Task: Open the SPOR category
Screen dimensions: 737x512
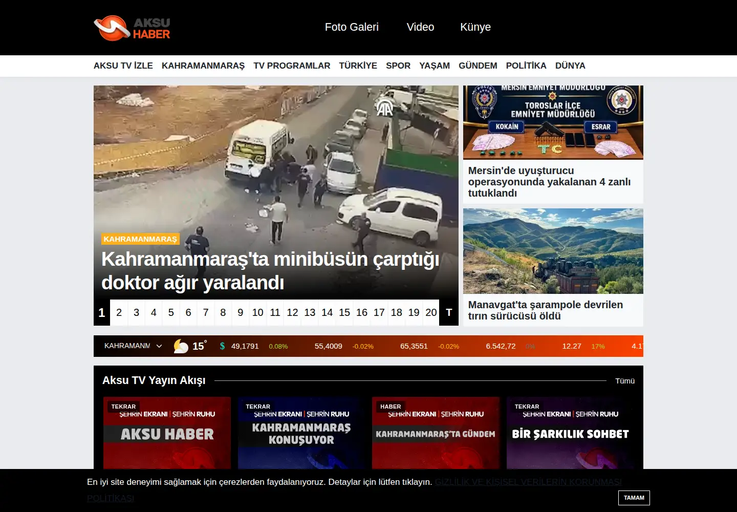Action: coord(398,66)
